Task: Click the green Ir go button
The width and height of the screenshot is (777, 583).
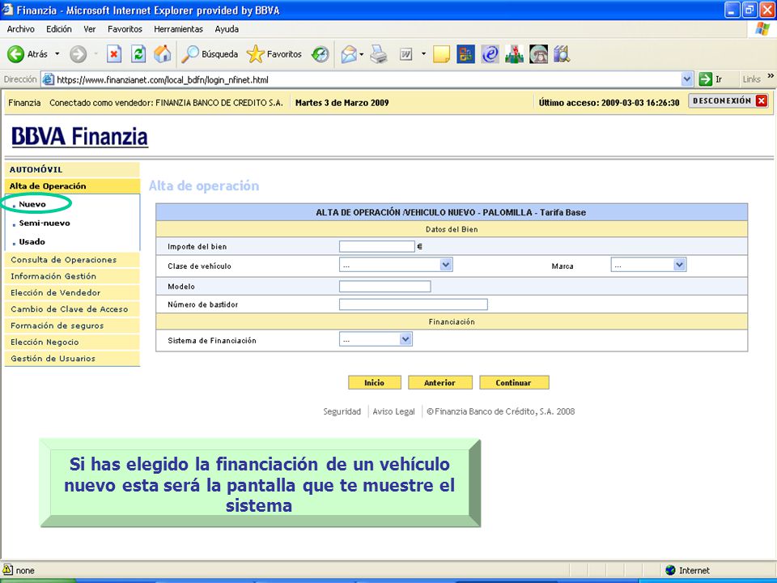Action: (711, 79)
